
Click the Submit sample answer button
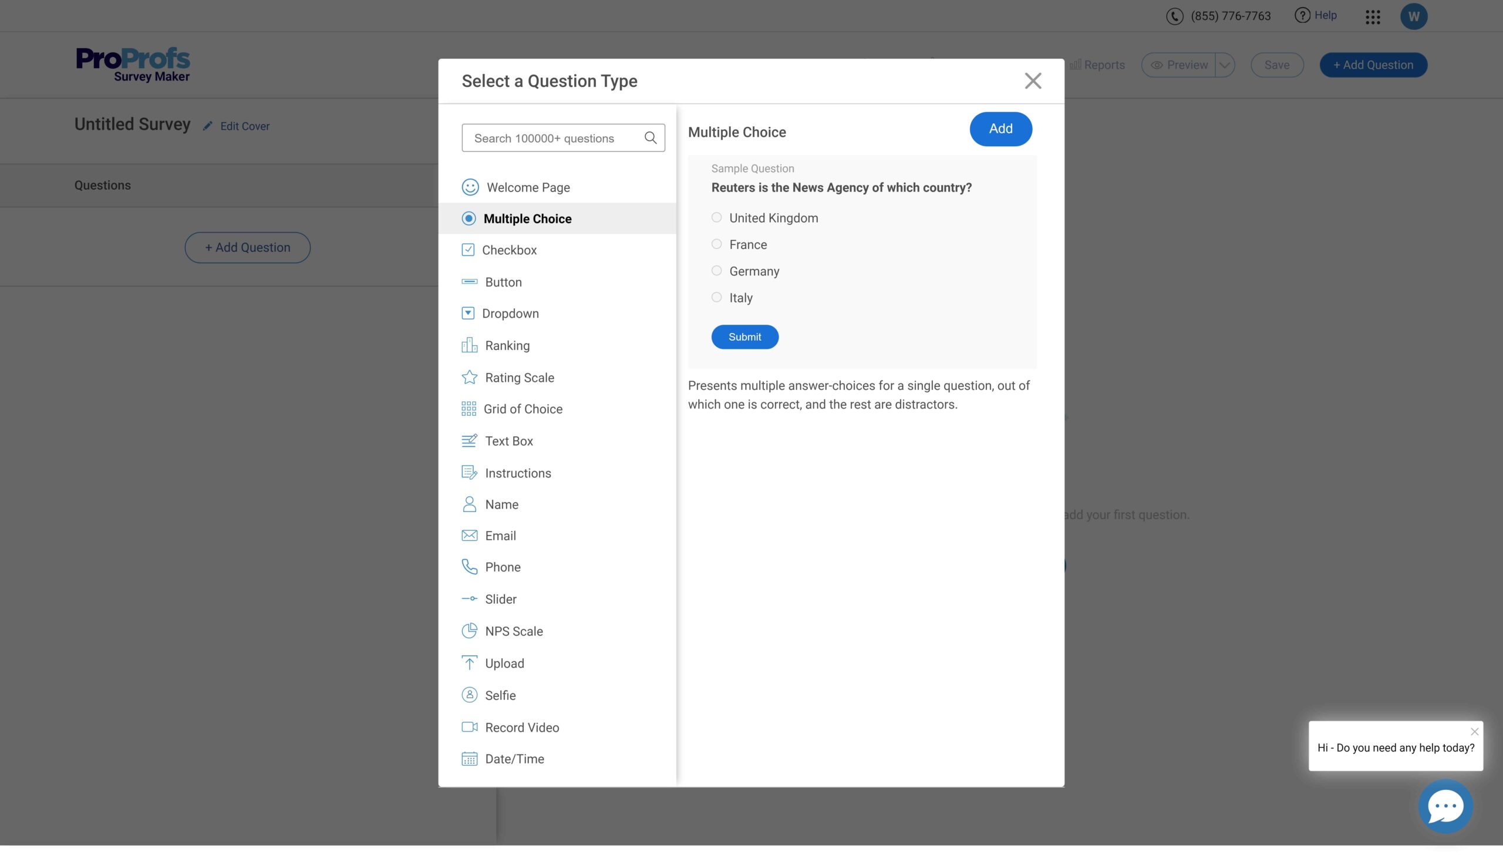[x=744, y=336]
